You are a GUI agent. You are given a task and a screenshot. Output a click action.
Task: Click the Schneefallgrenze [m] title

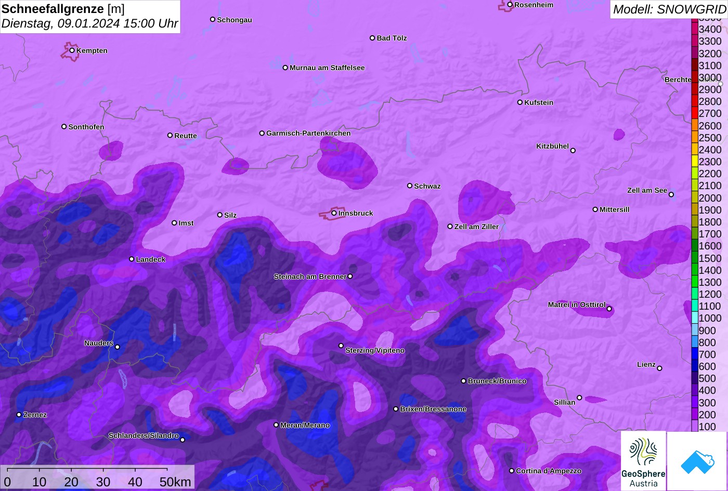point(63,9)
